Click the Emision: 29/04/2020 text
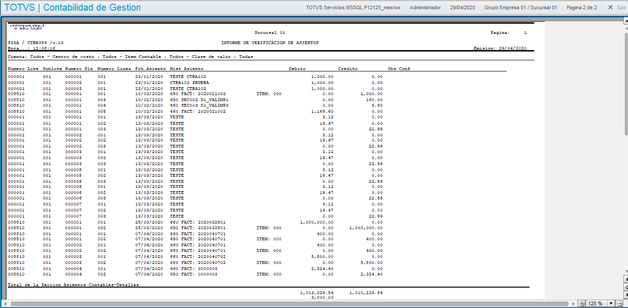This screenshot has height=308, width=628. (x=500, y=48)
